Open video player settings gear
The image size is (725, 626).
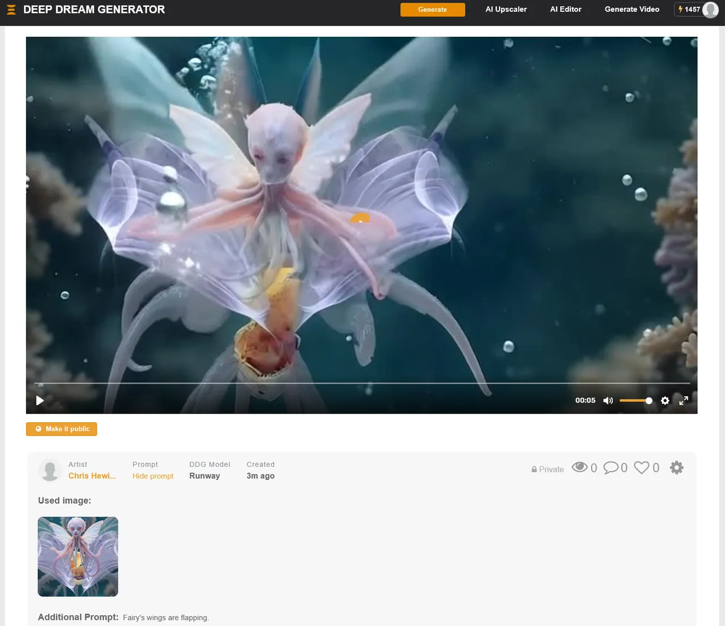(665, 401)
